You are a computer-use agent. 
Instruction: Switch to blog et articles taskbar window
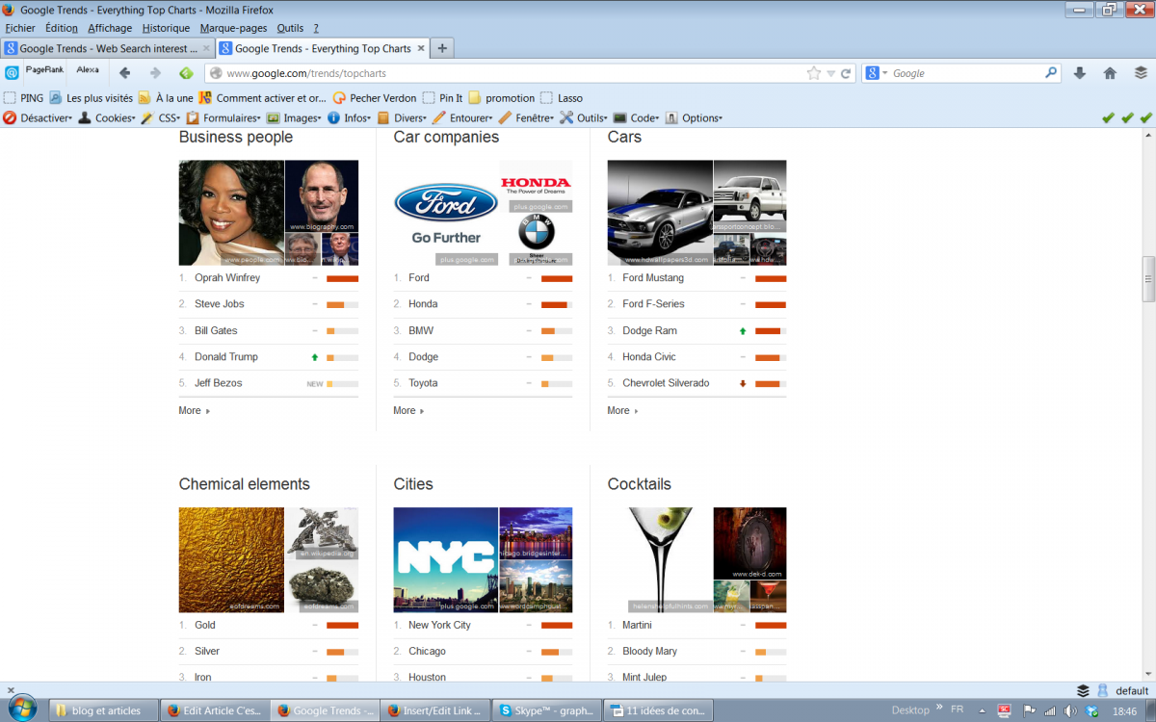point(103,710)
